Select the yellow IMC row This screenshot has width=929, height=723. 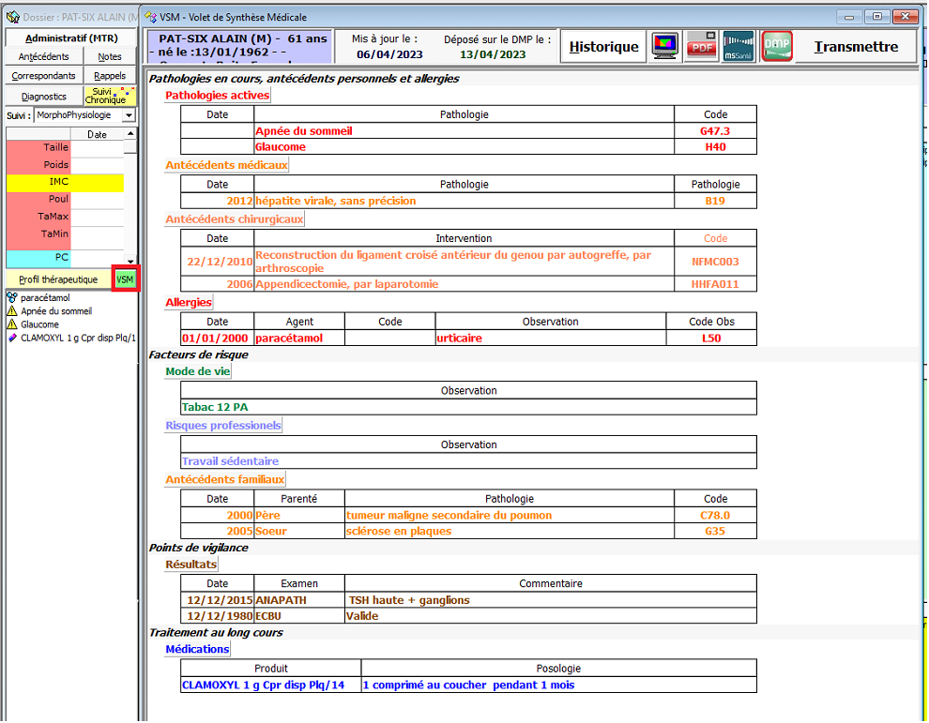[65, 182]
